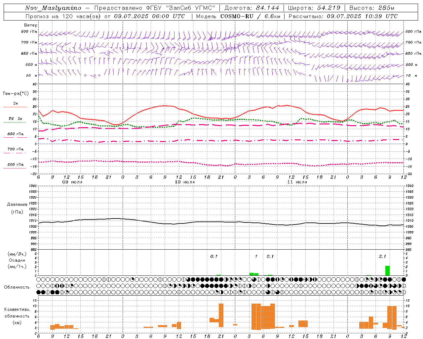This screenshot has height=339, width=423.
Task: Click the Ветер panel label
Action: pos(31,25)
